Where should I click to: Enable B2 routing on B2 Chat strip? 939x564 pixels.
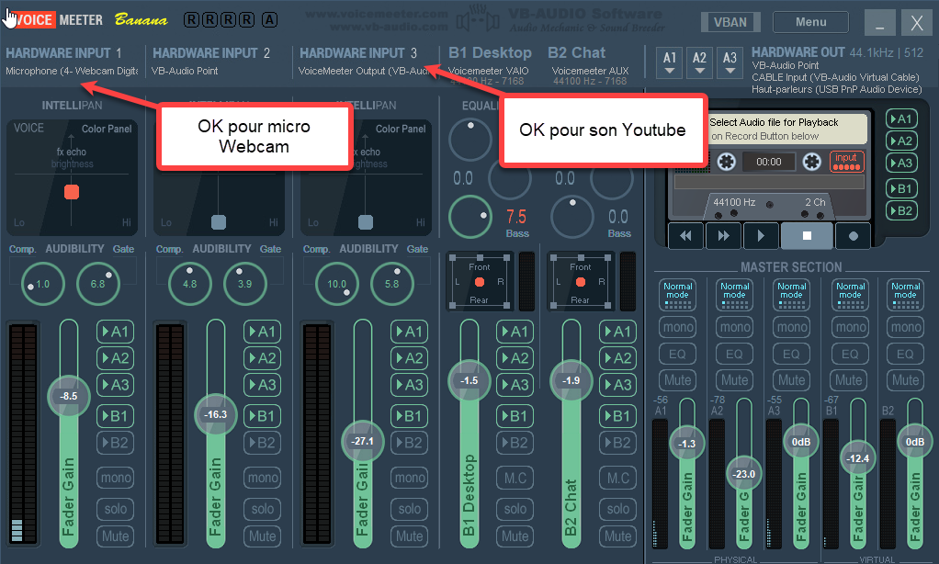coord(617,443)
